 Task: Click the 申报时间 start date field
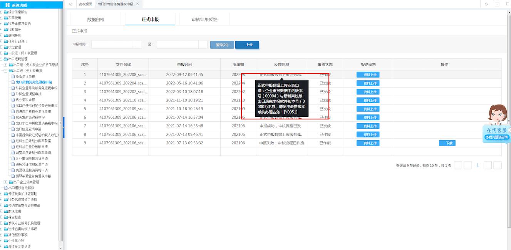click(112, 45)
